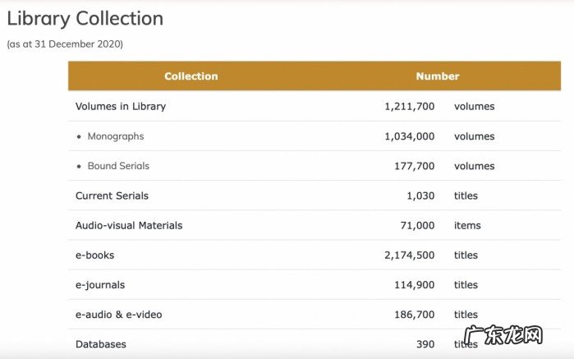Click the 114,900 e-journals count

pos(414,285)
